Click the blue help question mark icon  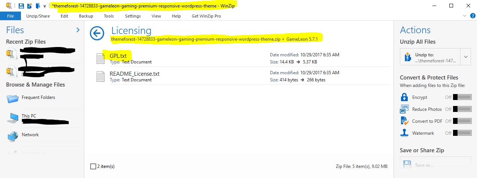click(472, 16)
